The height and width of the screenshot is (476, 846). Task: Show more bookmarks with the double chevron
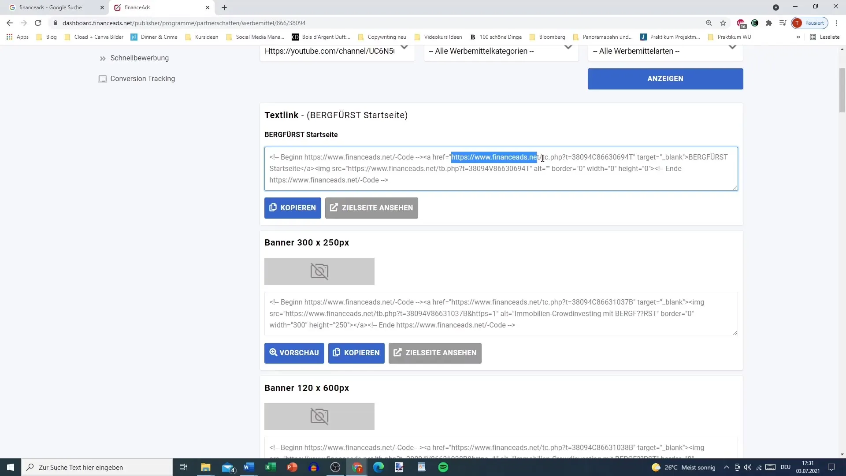(798, 37)
